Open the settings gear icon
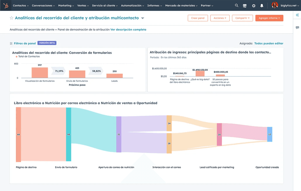 coord(254,6)
